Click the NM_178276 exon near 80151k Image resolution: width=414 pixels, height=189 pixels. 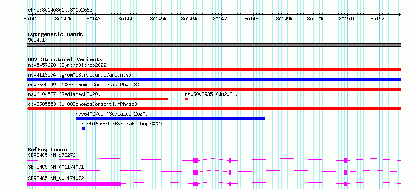(x=345, y=161)
